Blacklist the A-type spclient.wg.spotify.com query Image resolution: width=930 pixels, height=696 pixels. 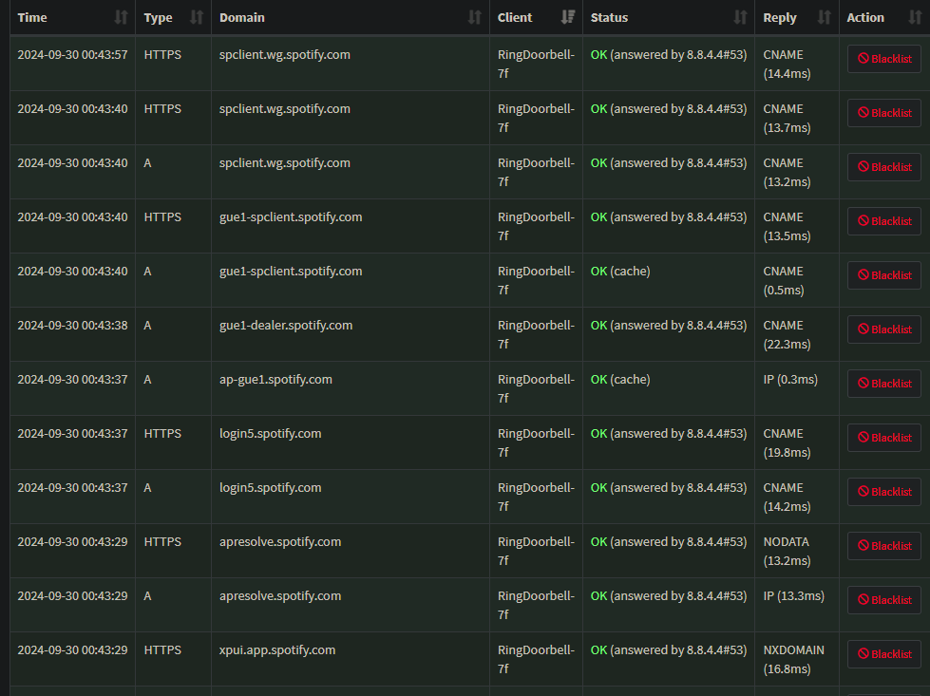pos(883,166)
